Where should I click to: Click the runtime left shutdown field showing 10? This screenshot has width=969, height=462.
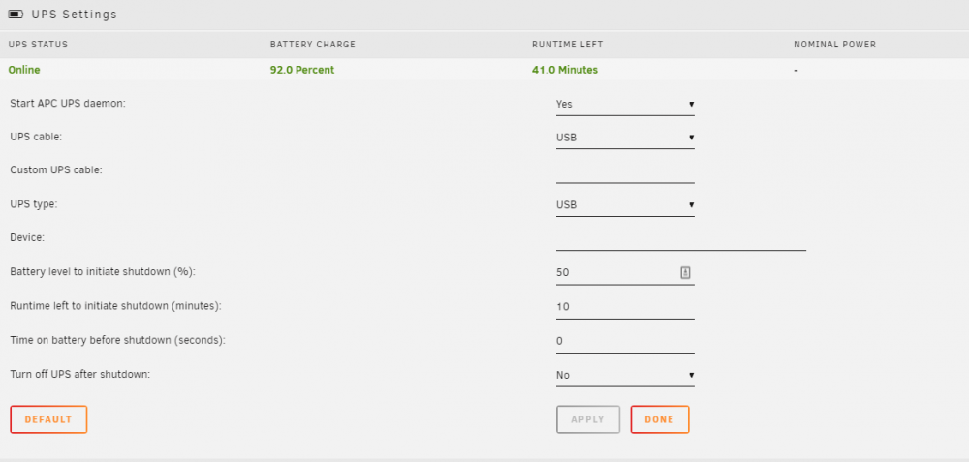point(625,307)
